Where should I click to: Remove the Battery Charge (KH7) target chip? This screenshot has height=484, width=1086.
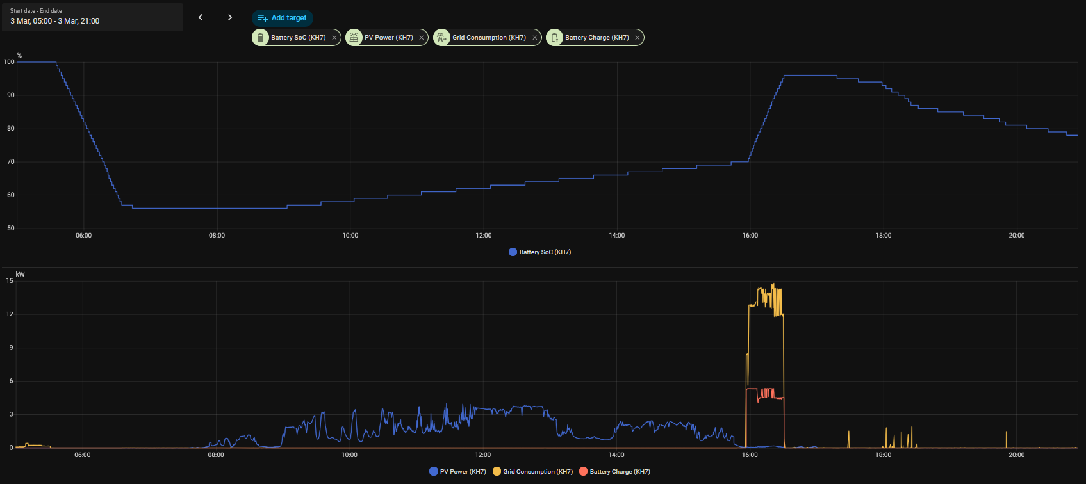click(638, 38)
